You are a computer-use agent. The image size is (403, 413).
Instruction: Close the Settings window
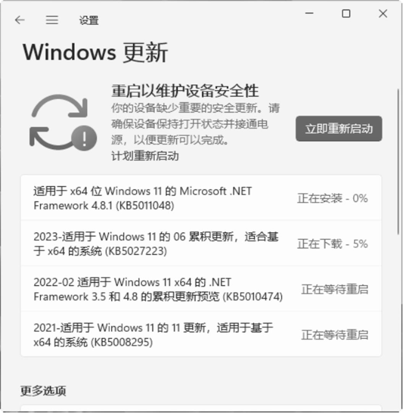(383, 13)
